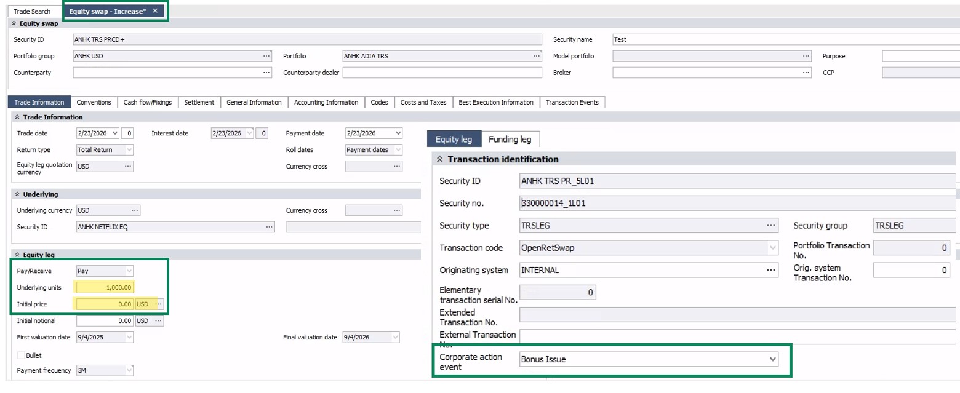
Task: Close the Equity swap - Increase tab
Action: (x=155, y=11)
